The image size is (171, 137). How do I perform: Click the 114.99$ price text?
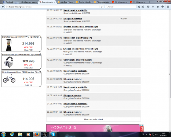pyautogui.click(x=28, y=79)
